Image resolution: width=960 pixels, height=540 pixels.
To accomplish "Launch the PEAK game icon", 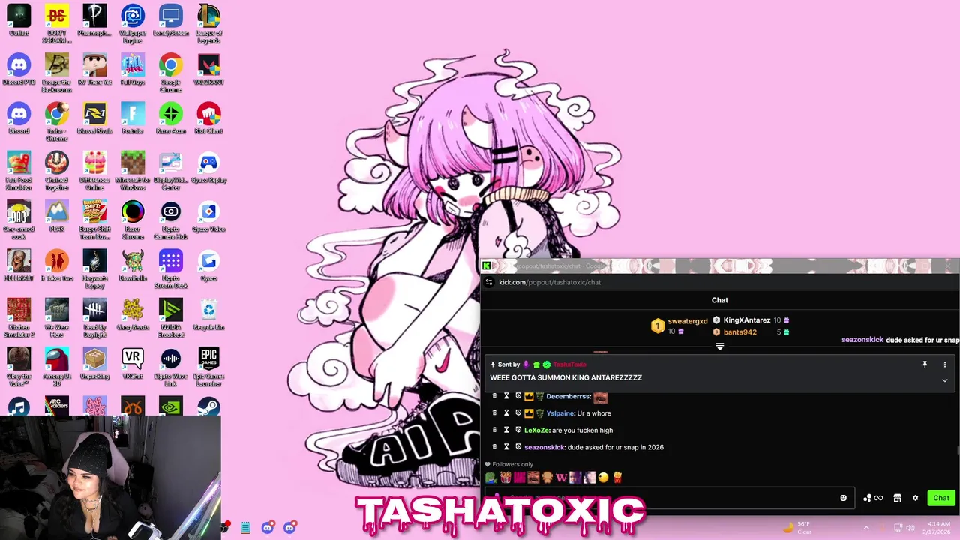I will (x=57, y=216).
